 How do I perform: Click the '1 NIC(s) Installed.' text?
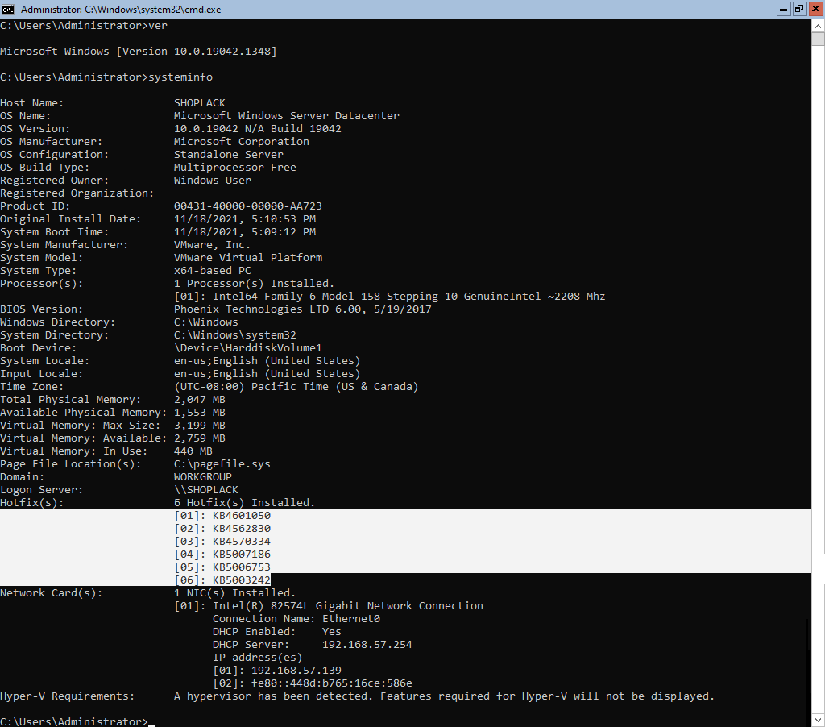[234, 593]
